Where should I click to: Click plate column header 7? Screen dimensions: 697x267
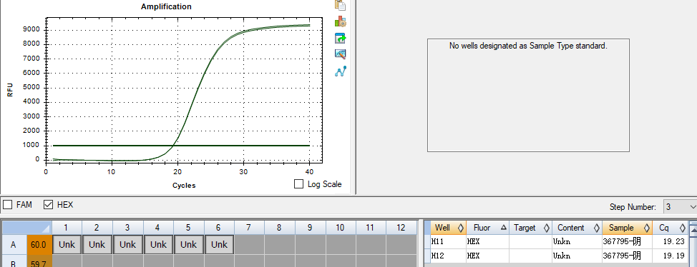(249, 228)
